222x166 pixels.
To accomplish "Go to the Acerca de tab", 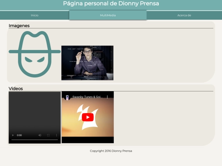I will (x=184, y=15).
